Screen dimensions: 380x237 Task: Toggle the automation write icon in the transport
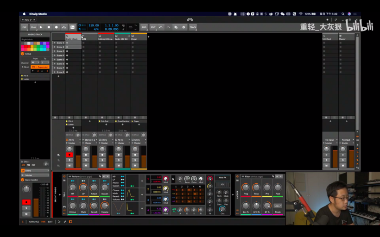[64, 27]
